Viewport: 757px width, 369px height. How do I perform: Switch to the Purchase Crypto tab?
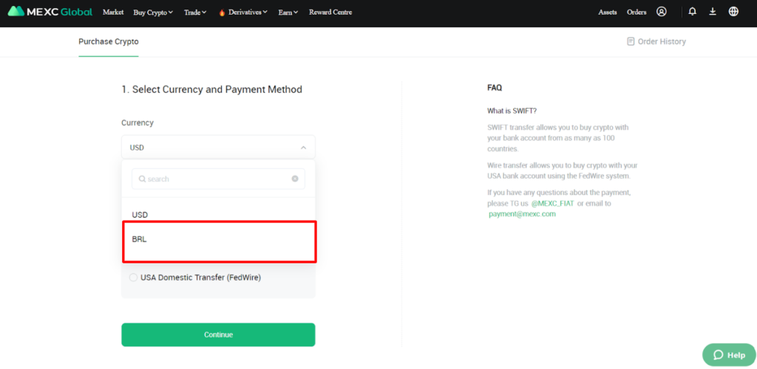(x=109, y=41)
